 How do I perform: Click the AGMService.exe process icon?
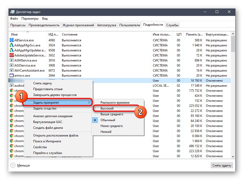pyautogui.click(x=12, y=60)
